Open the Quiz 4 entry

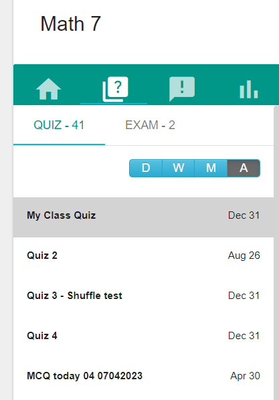coord(143,336)
